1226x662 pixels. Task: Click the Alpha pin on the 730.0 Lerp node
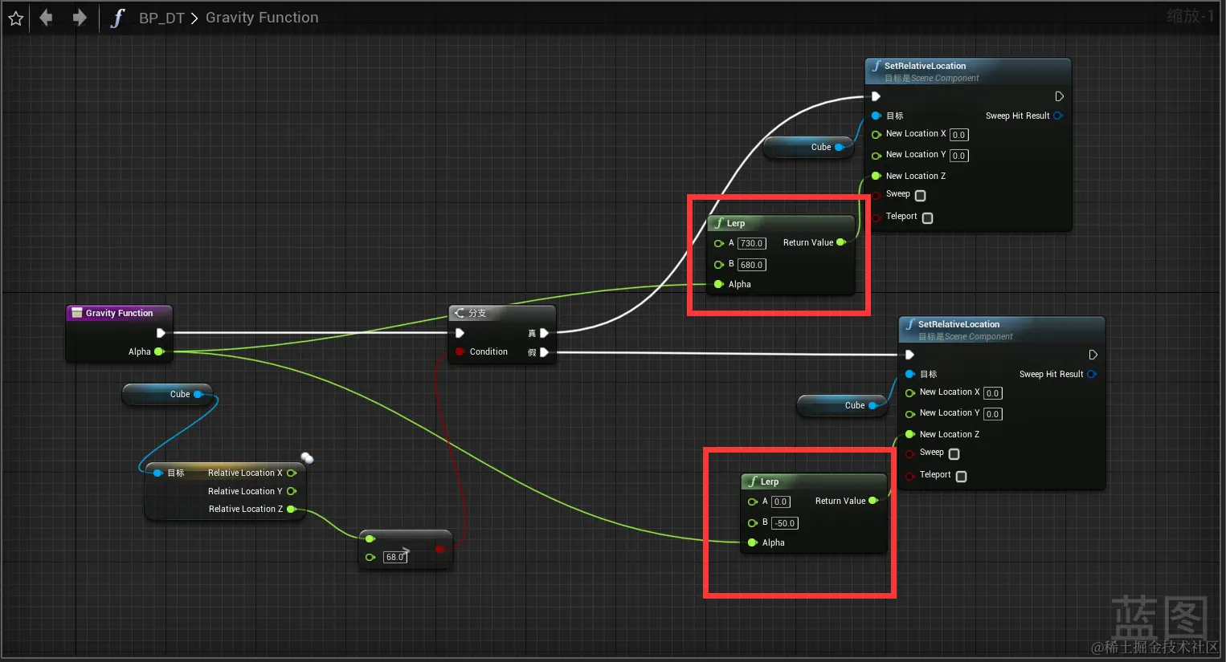pos(719,284)
